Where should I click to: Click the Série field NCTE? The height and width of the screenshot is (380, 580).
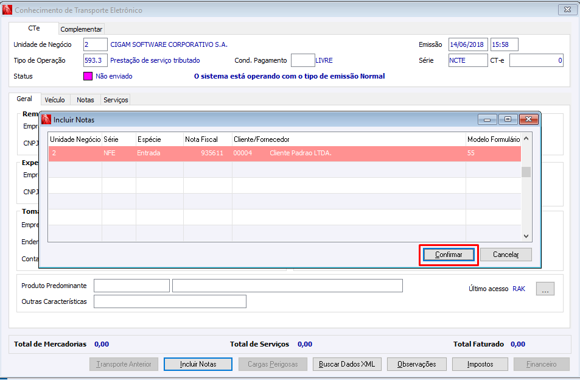(x=468, y=60)
